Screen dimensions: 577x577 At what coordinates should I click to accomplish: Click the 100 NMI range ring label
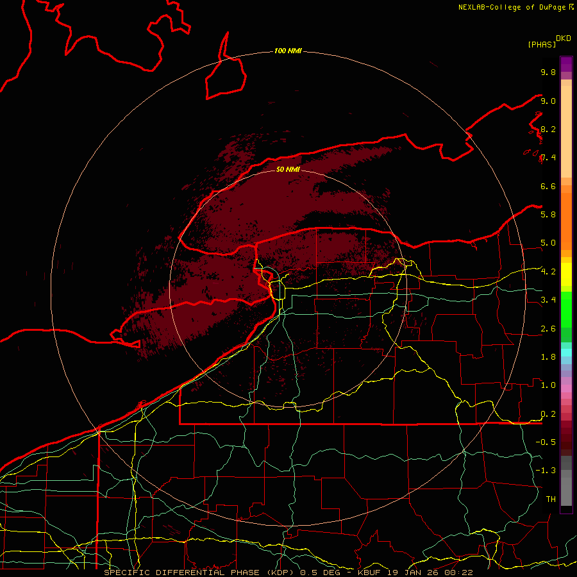click(288, 51)
